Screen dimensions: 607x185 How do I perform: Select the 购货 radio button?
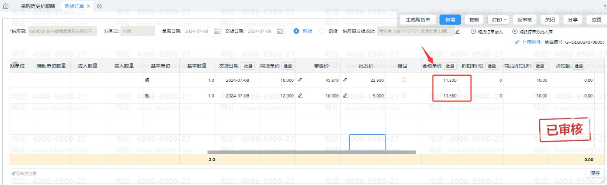click(x=296, y=31)
